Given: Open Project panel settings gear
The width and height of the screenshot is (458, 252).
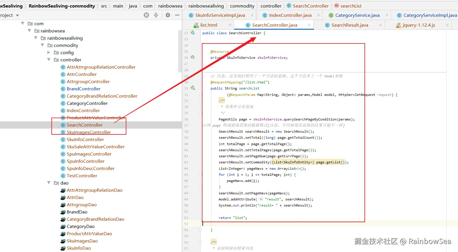Looking at the screenshot, I should (168, 15).
